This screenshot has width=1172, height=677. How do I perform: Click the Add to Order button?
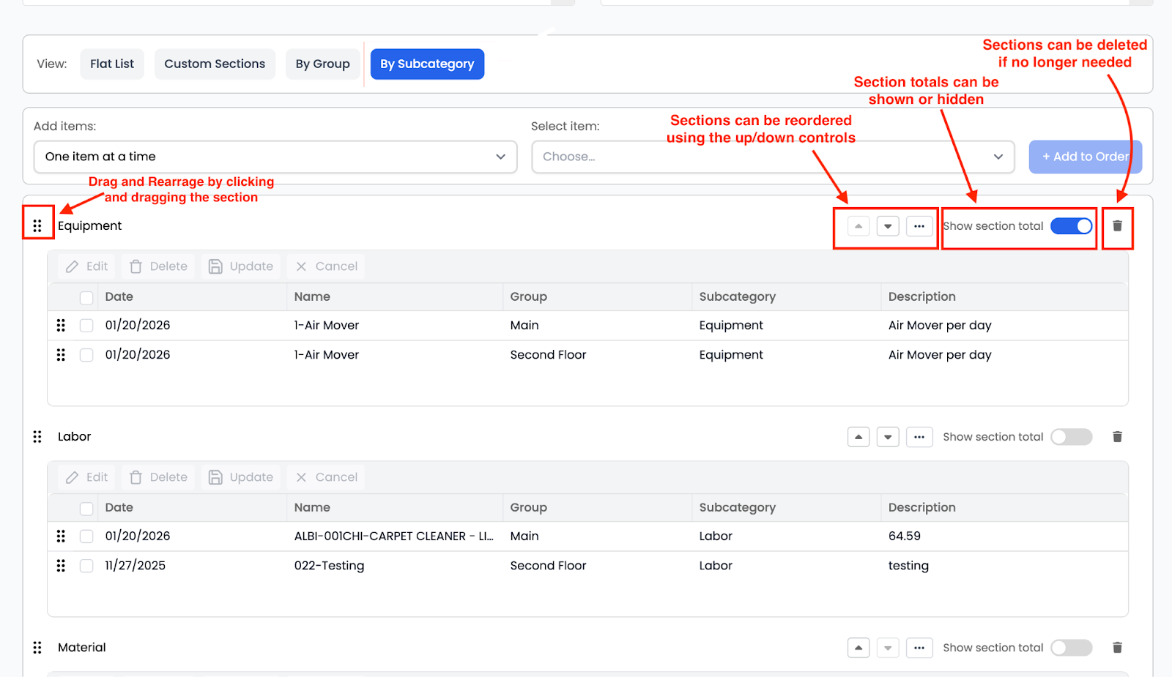pos(1085,157)
